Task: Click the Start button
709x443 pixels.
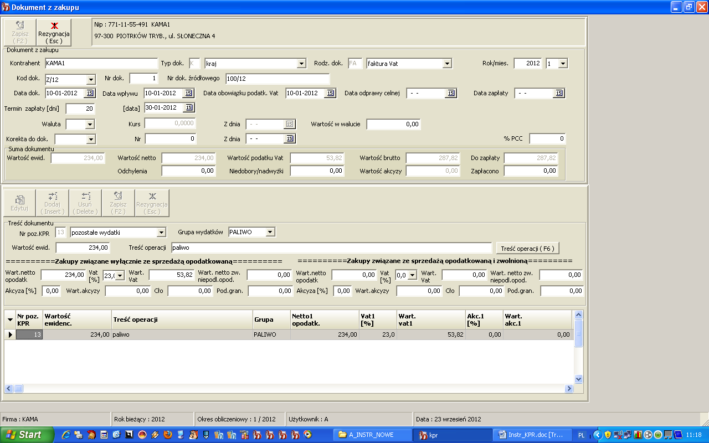Action: (x=27, y=435)
